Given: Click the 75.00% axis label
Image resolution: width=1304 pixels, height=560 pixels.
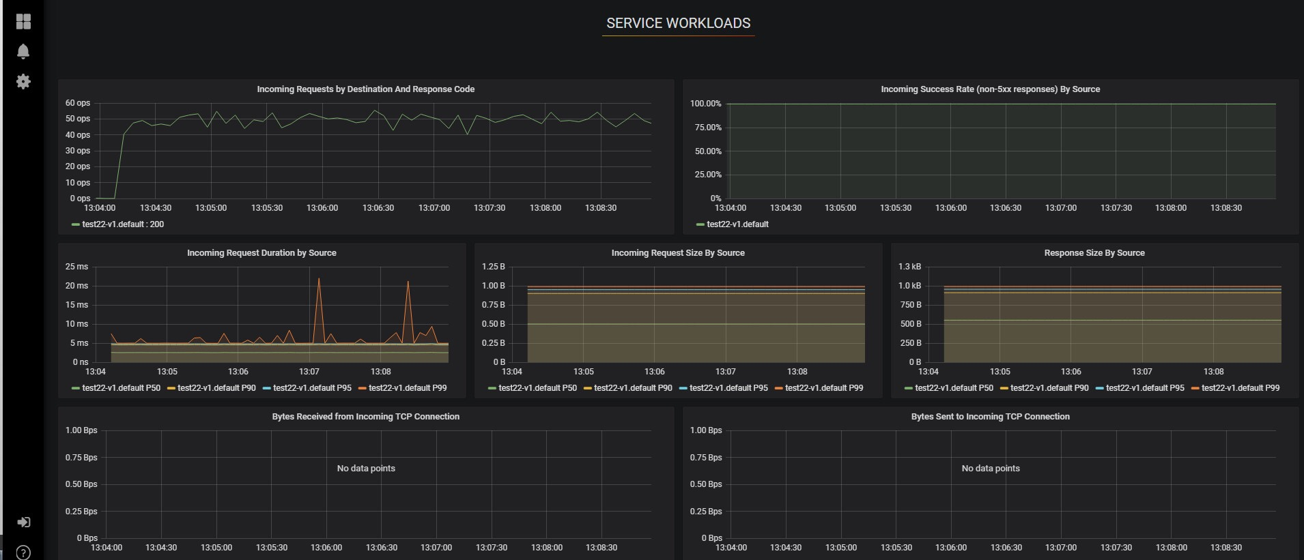Looking at the screenshot, I should point(708,128).
